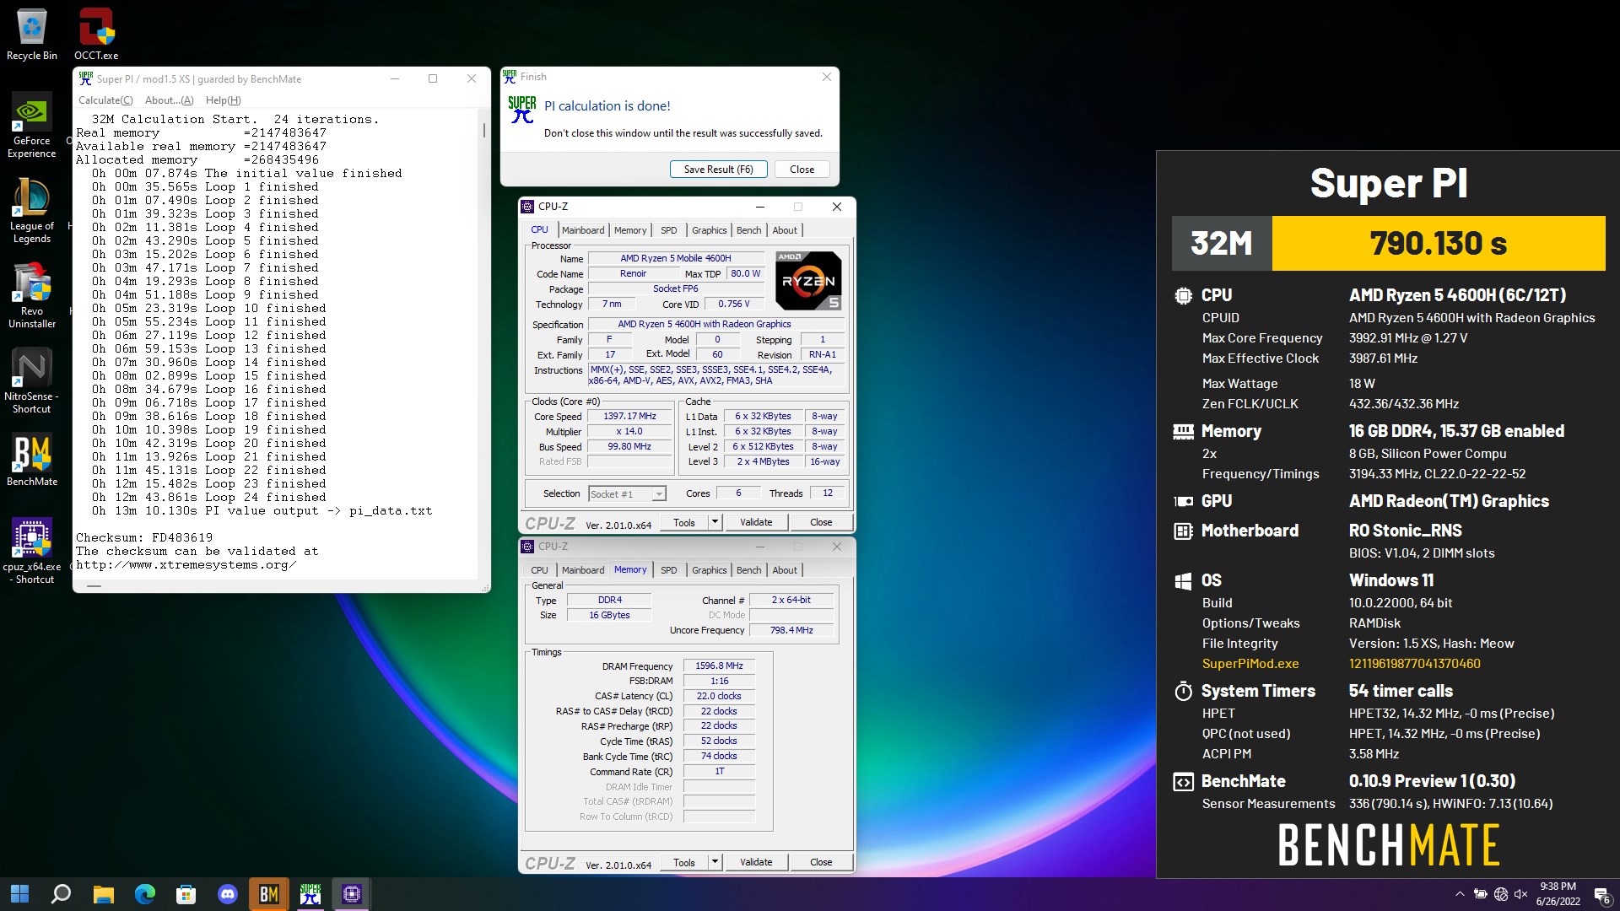Open Graphics tab in lower CPU-Z window
Image resolution: width=1620 pixels, height=911 pixels.
[x=710, y=570]
